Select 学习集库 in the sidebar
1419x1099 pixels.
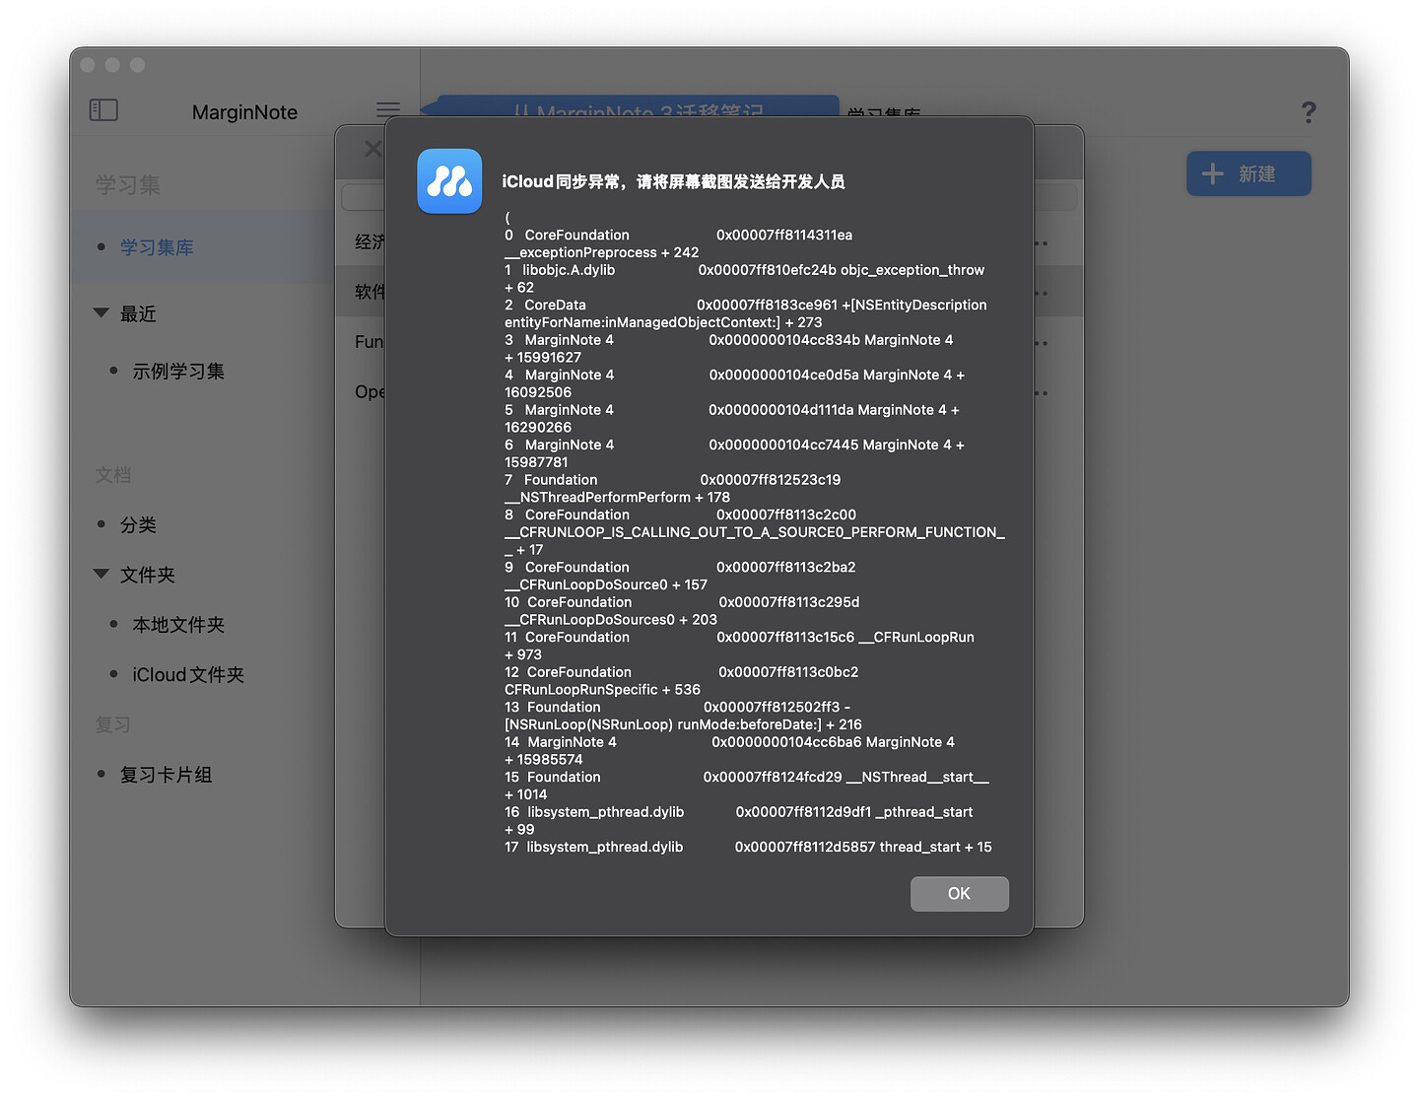click(x=157, y=247)
